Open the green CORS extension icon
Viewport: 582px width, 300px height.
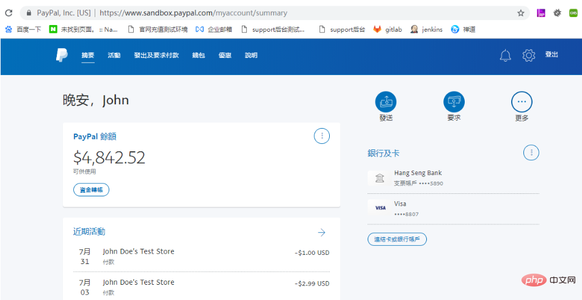click(x=573, y=13)
